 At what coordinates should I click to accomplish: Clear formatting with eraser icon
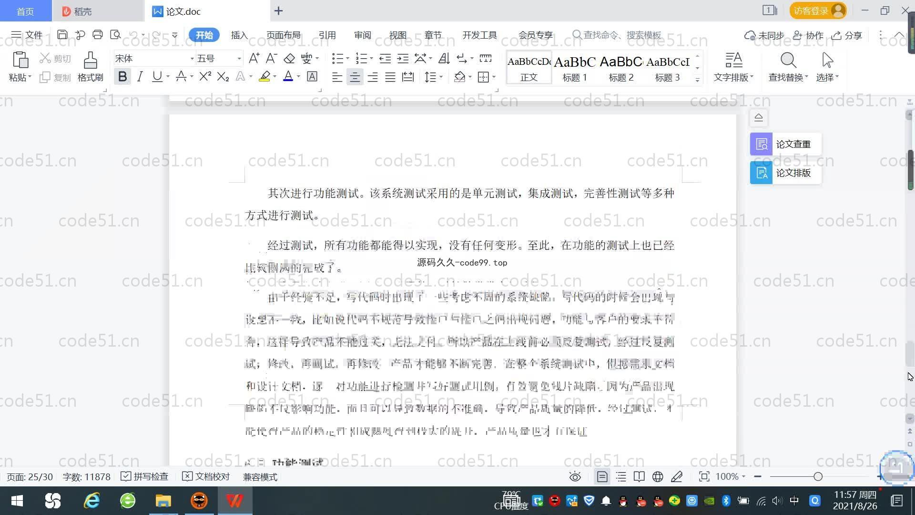click(x=289, y=58)
